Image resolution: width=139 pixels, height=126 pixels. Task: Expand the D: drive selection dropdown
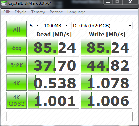point(102,26)
